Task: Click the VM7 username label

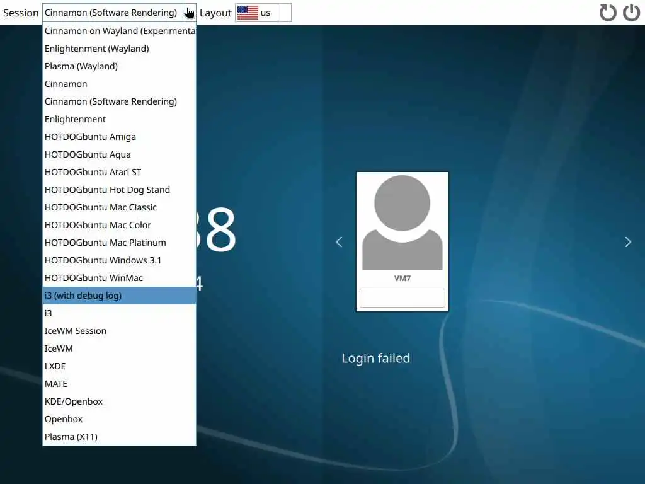Action: (x=402, y=279)
